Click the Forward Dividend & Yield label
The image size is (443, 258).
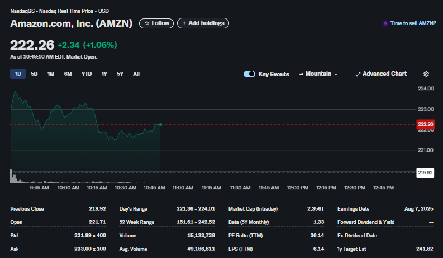pyautogui.click(x=366, y=222)
